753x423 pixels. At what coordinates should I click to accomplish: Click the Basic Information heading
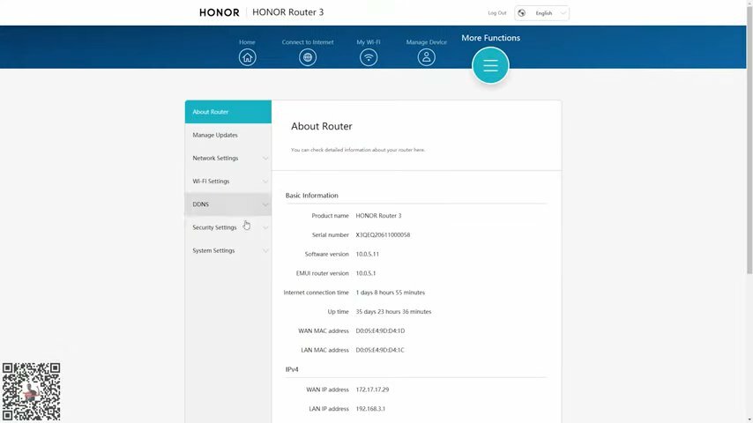tap(311, 196)
